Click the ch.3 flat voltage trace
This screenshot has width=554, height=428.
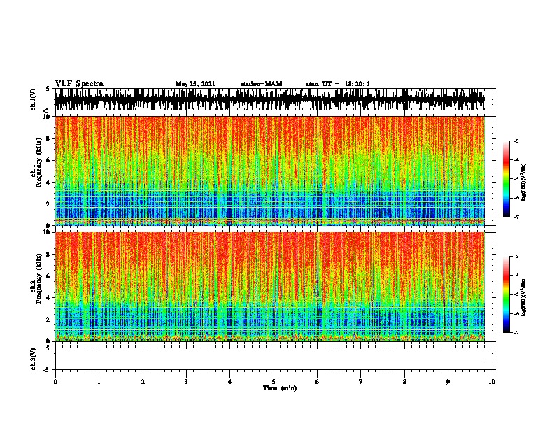point(270,359)
